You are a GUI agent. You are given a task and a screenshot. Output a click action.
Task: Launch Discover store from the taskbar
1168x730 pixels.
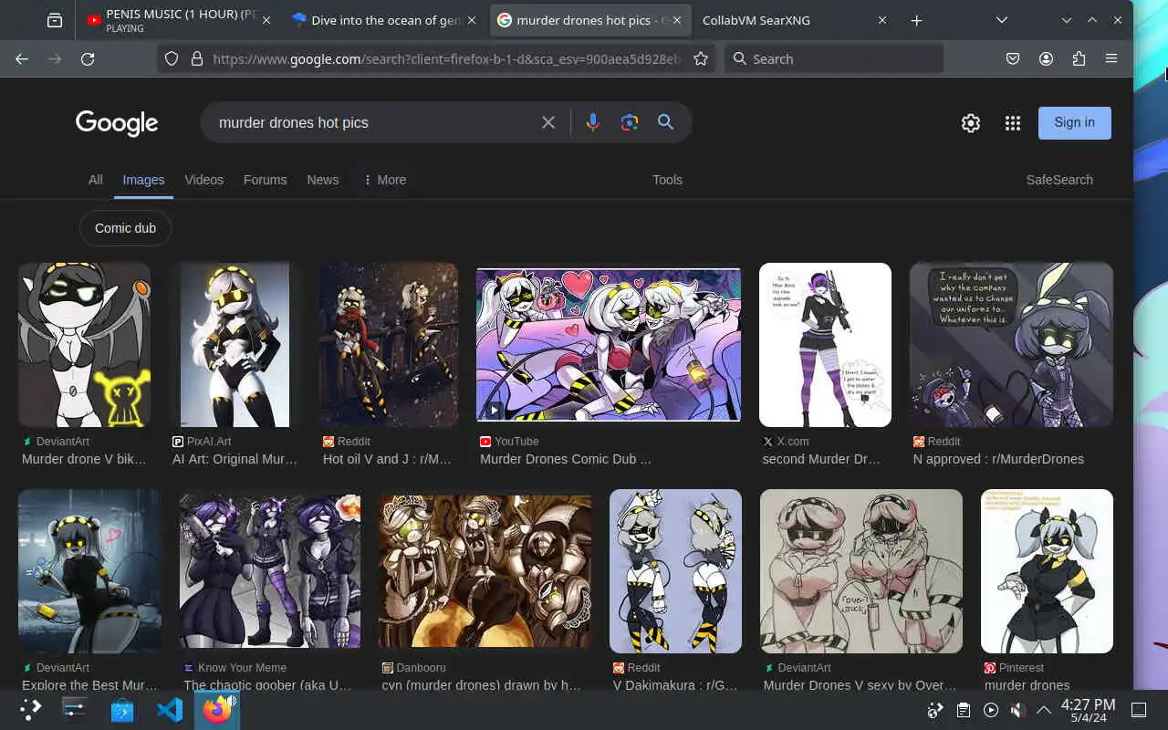(x=122, y=709)
